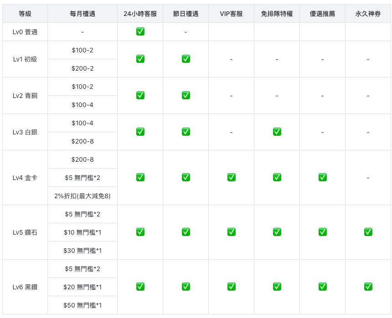Screen dimensions: 392x318
Task: Click the 節日禮遇 checkmark in Lv1 初級 row
Action: (x=186, y=59)
